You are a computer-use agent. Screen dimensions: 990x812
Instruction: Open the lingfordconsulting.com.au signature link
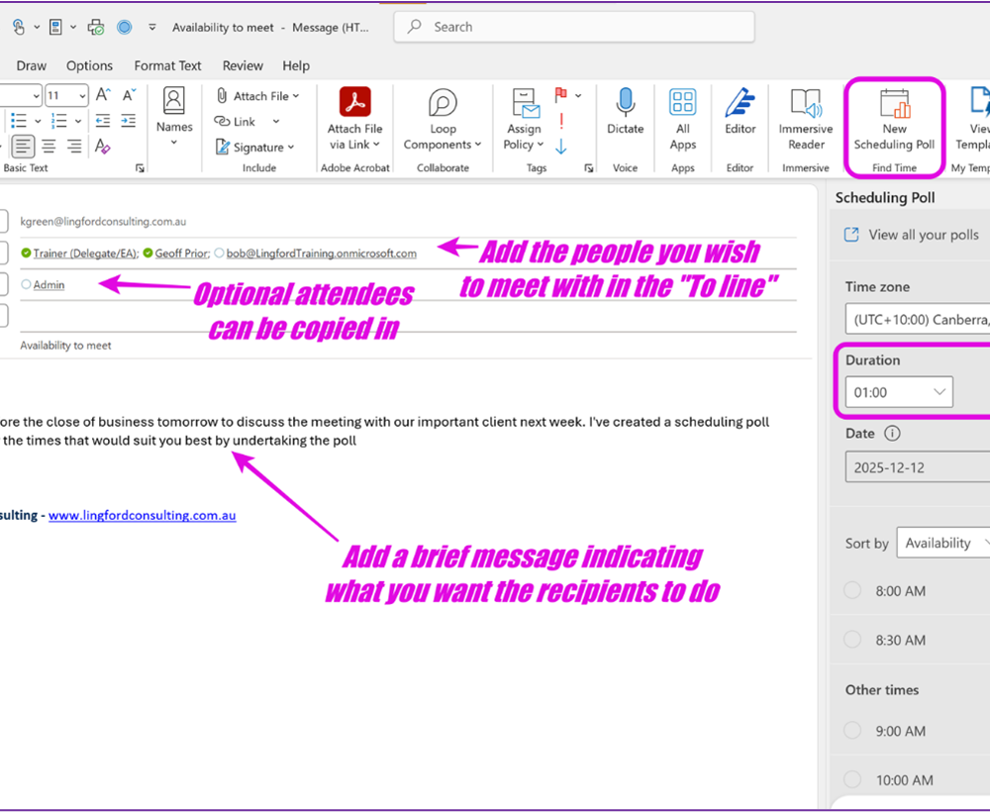tap(142, 515)
